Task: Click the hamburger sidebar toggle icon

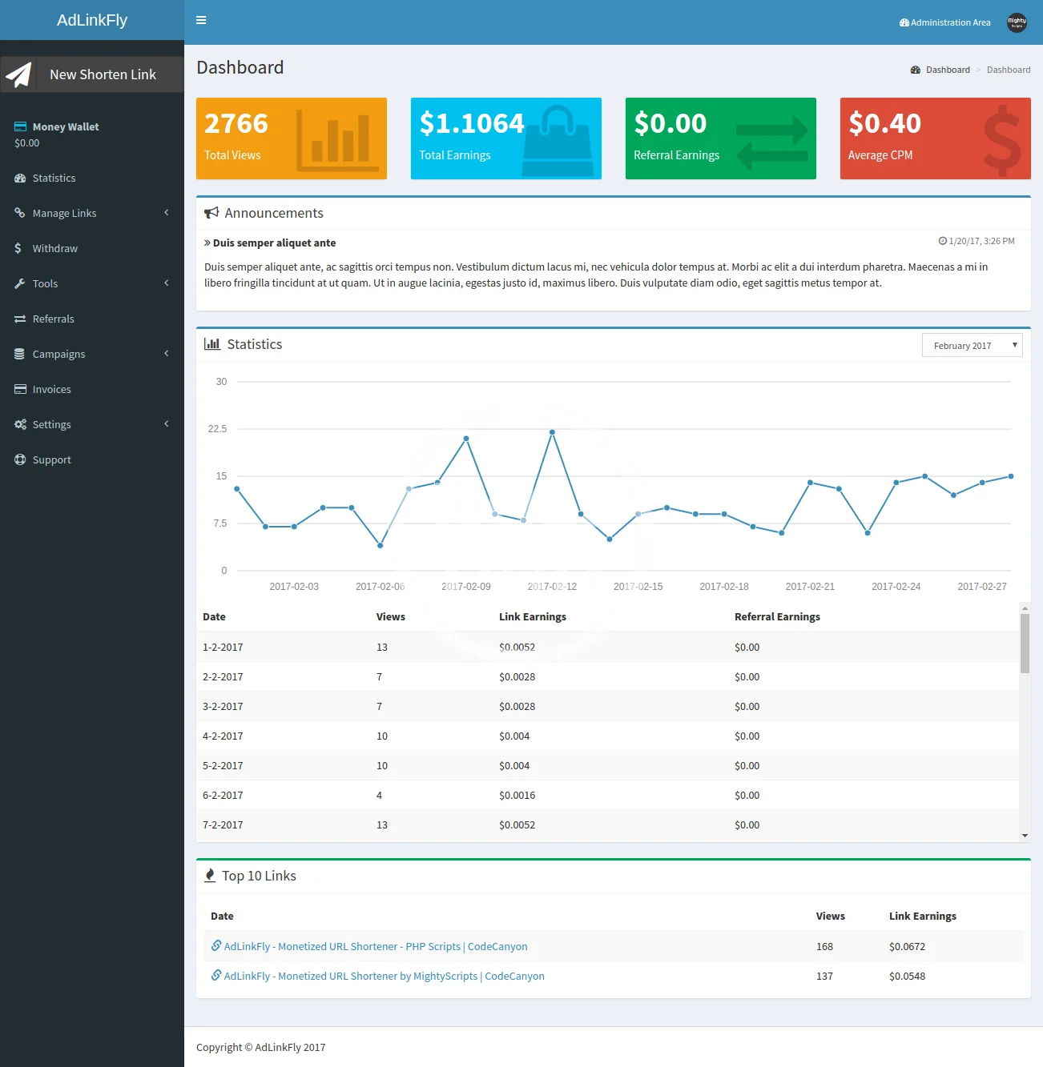Action: click(201, 20)
